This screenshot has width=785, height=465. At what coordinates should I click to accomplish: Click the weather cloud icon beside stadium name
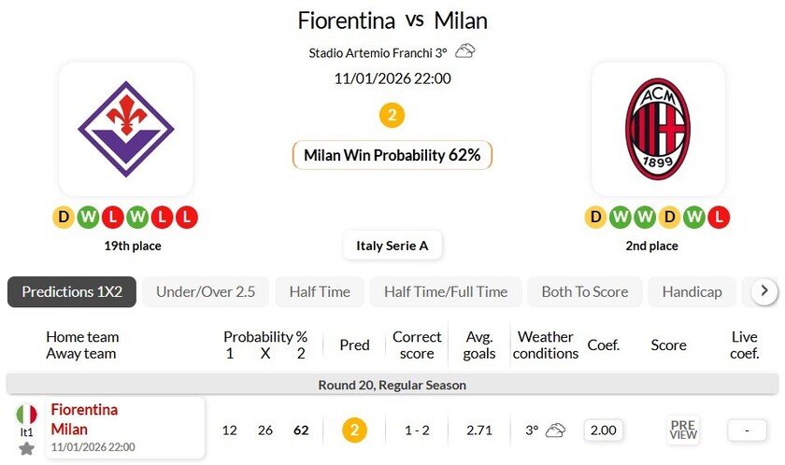pos(465,51)
